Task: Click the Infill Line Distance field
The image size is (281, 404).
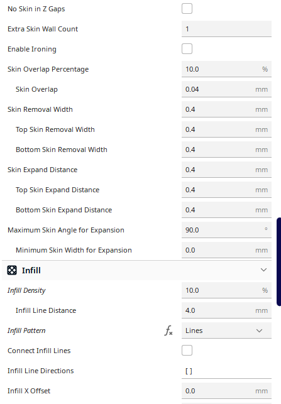Action: point(226,310)
